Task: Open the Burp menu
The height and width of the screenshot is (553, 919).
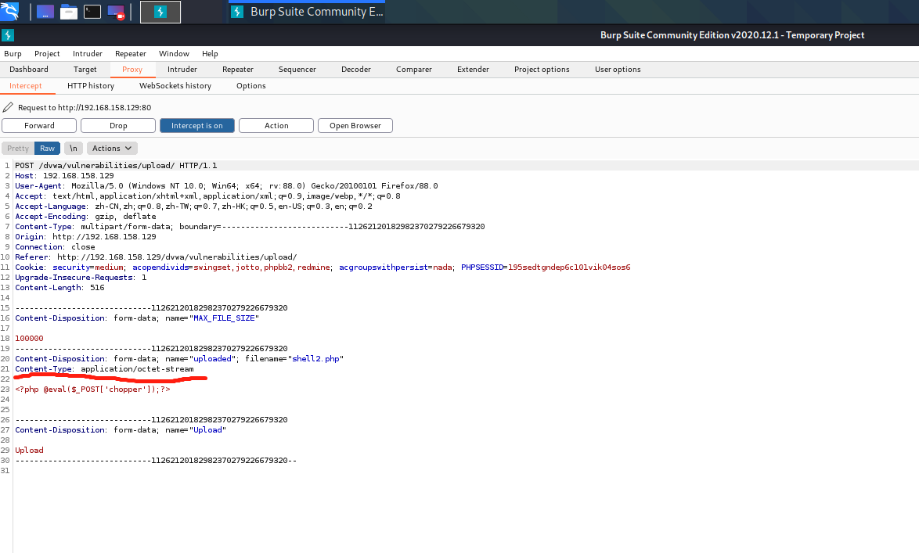Action: pos(13,53)
